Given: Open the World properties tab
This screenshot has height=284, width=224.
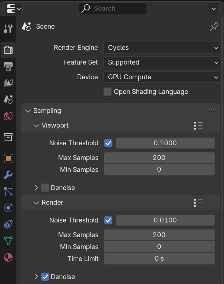Looking at the screenshot, I should click(8, 116).
